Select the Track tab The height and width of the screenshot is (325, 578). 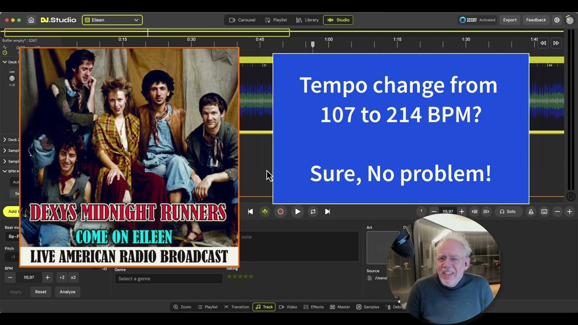264,307
